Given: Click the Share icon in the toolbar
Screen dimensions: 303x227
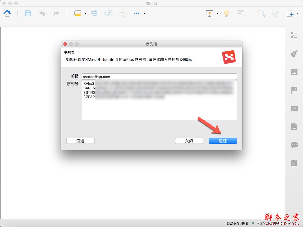Looking at the screenshot, I should [x=275, y=13].
